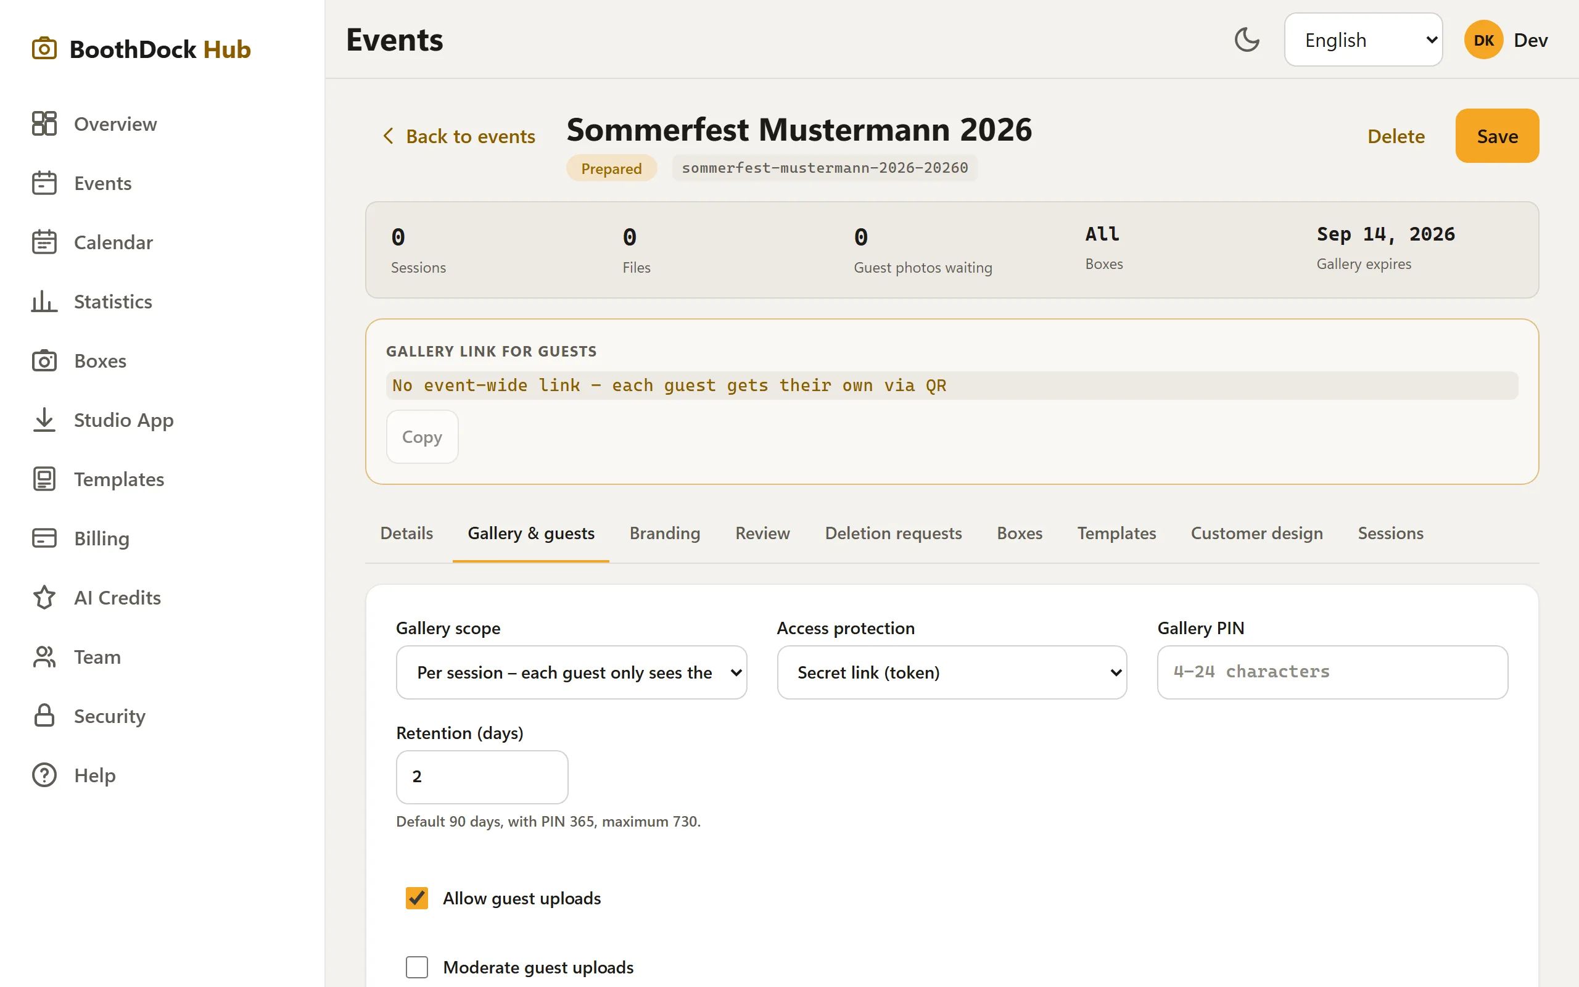Image resolution: width=1579 pixels, height=987 pixels.
Task: Open the Boxes camera icon
Action: pos(44,360)
